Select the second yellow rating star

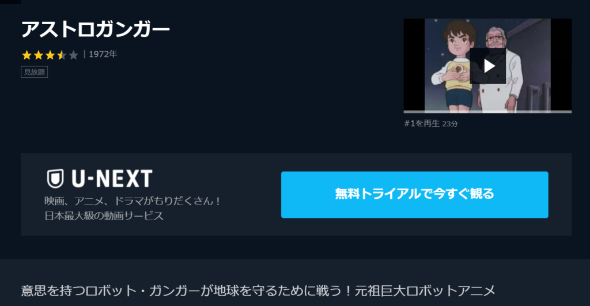(39, 55)
